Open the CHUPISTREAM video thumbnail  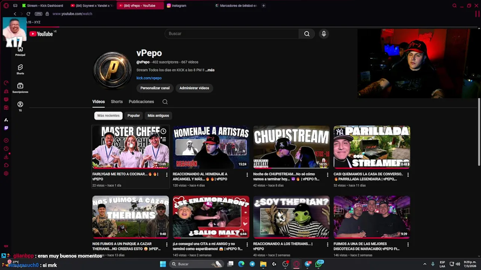291,147
